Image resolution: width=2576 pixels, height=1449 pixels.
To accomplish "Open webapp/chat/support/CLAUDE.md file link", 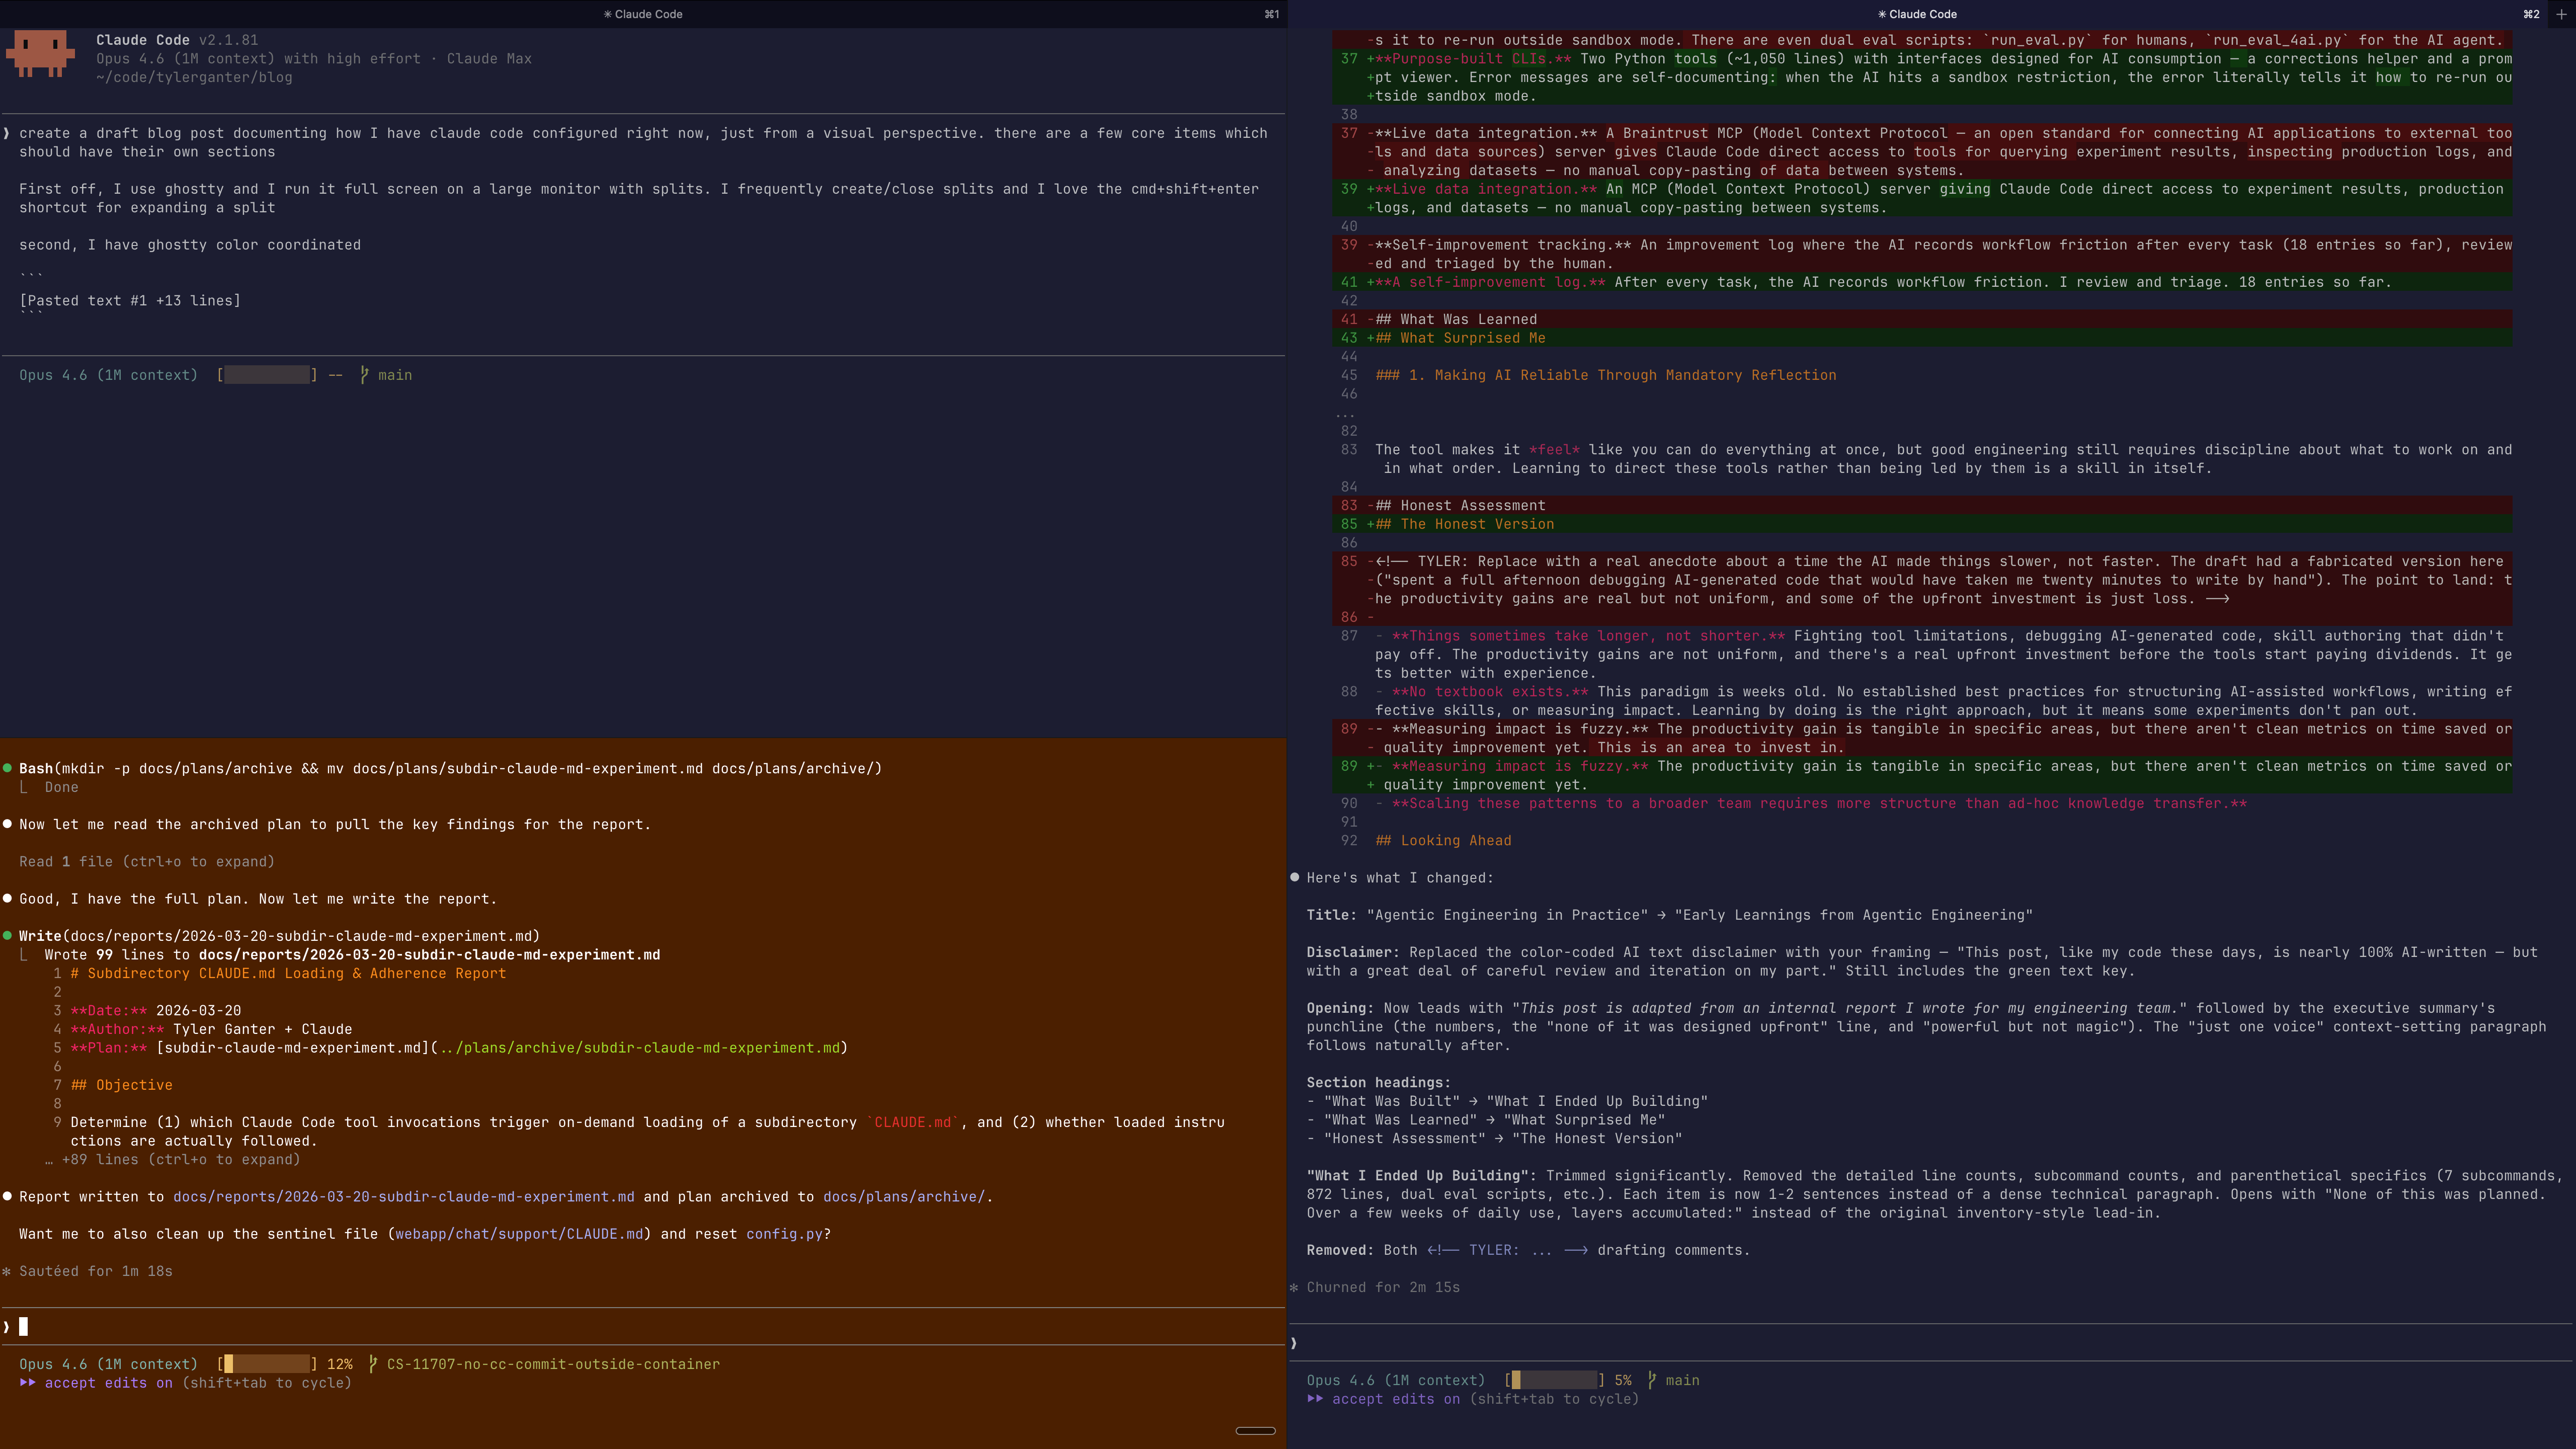I will click(x=519, y=1234).
